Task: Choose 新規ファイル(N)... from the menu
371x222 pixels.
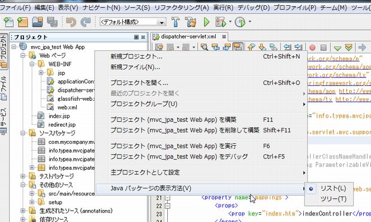Action: coord(201,67)
